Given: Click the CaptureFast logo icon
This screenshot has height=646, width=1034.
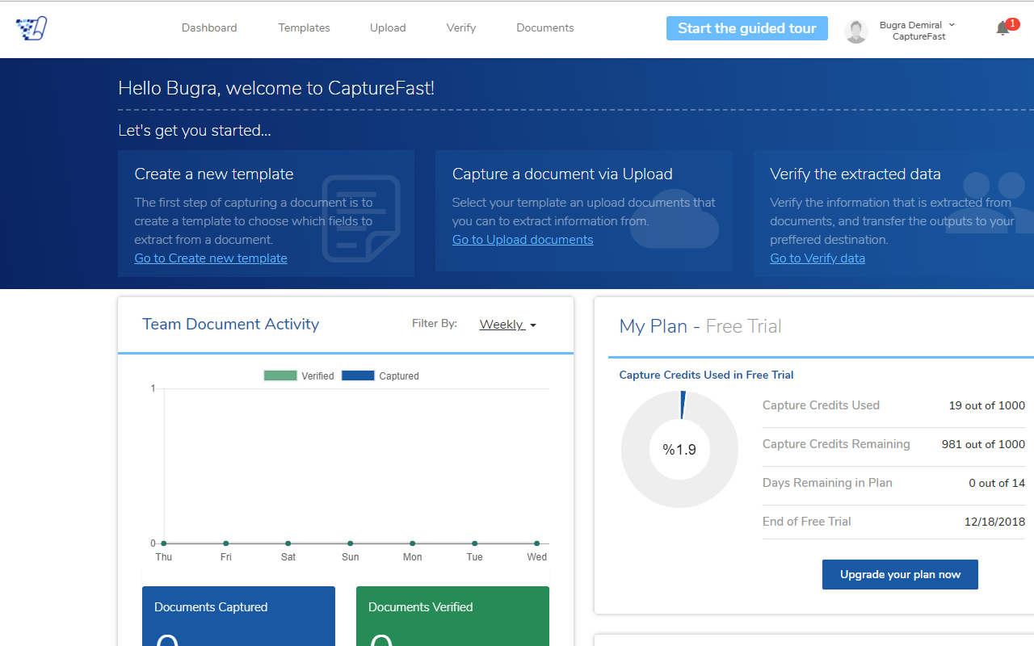Looking at the screenshot, I should (x=32, y=28).
